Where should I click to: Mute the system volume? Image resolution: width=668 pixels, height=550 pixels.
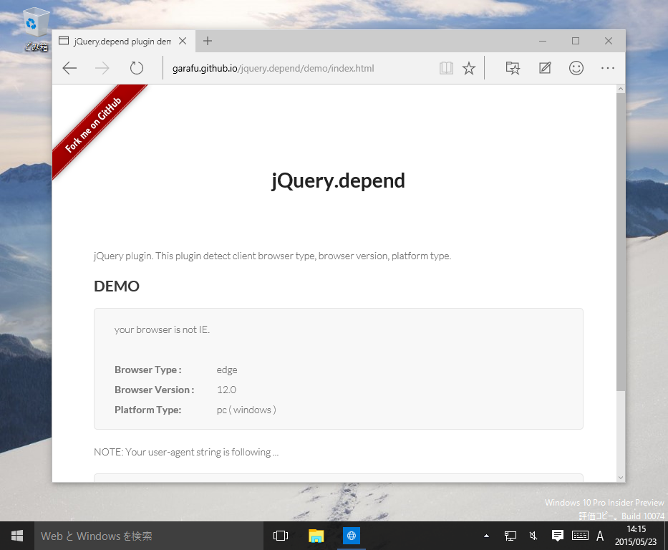pos(533,536)
